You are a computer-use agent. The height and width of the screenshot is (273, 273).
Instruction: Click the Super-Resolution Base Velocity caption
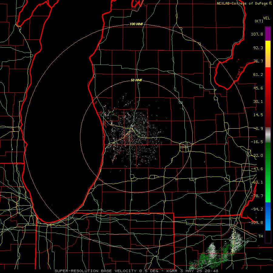(x=136, y=271)
